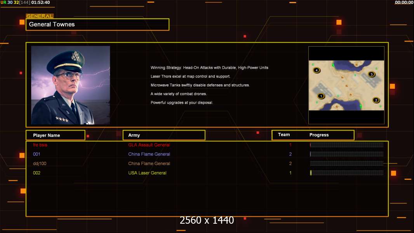414x233 pixels.
Task: Click the loading progress bar for fre bsis
Action: coord(347,144)
